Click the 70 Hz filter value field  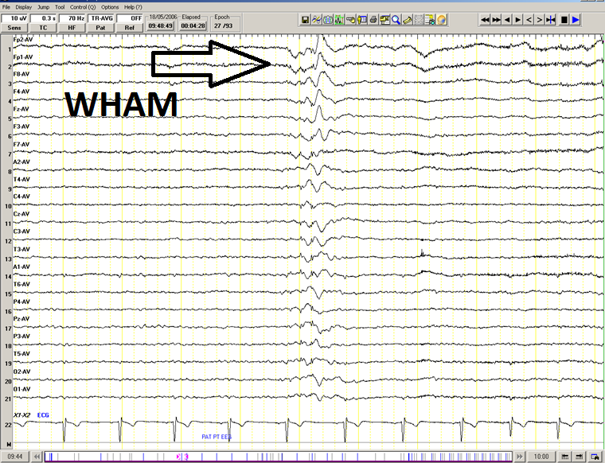pos(72,18)
